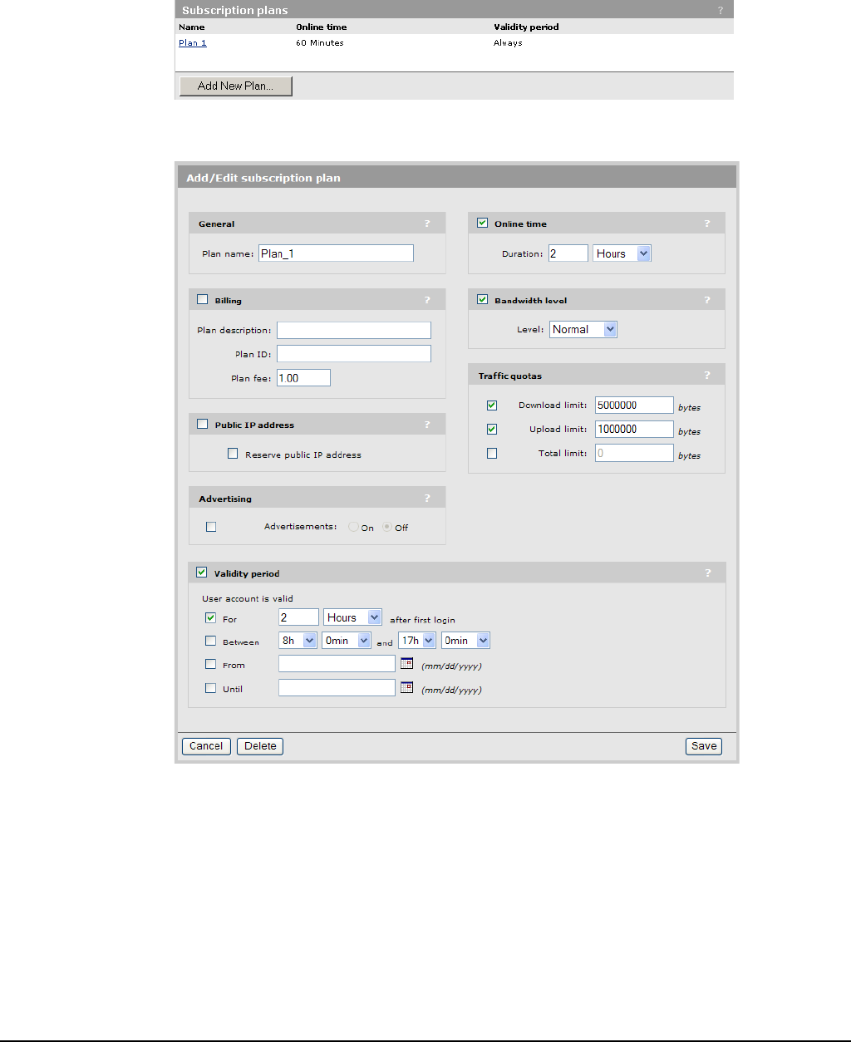Click Online time Duration value field
The image size is (851, 1042).
[x=568, y=253]
